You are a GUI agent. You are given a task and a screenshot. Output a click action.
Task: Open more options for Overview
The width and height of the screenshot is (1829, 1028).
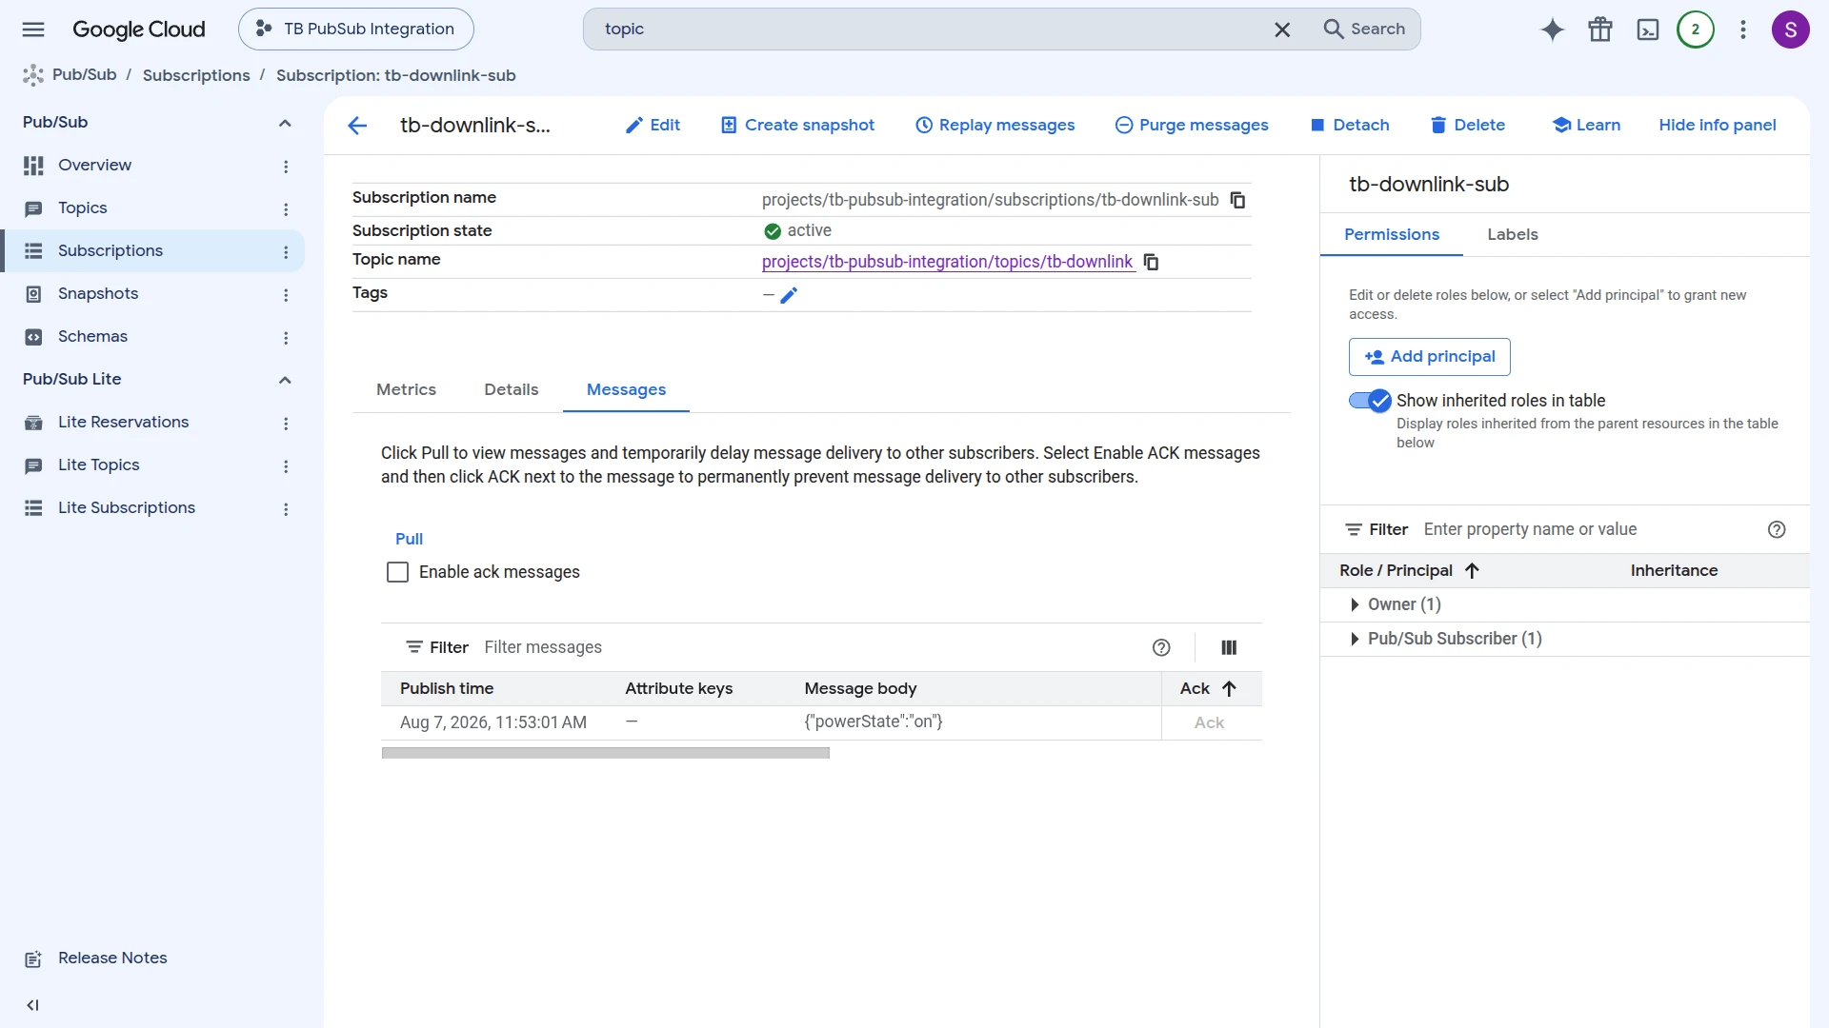tap(286, 167)
